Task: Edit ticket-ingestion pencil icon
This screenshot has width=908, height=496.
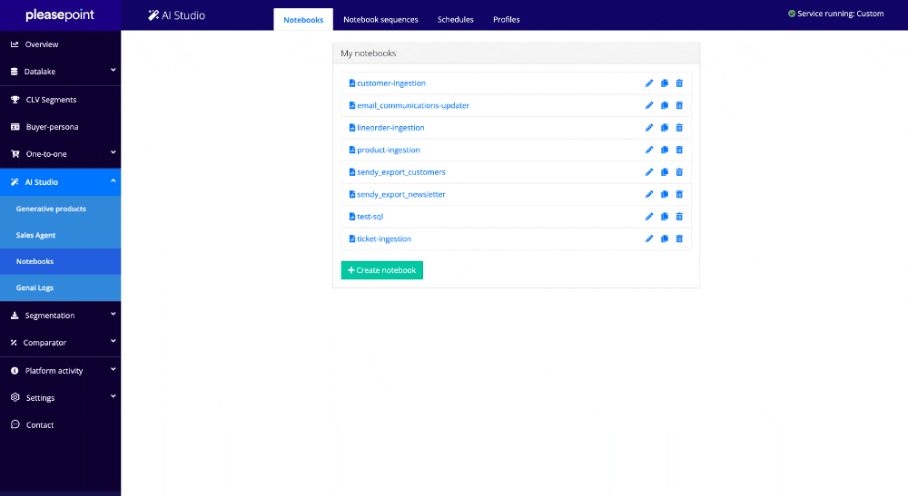Action: [649, 238]
